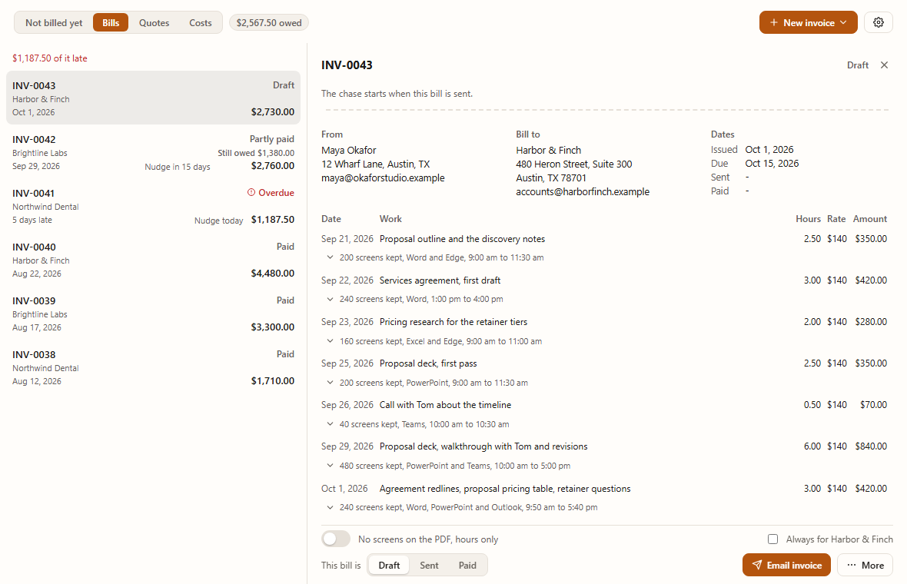Click accounts@harborfinch.example email address
The width and height of the screenshot is (907, 584).
[x=583, y=191]
